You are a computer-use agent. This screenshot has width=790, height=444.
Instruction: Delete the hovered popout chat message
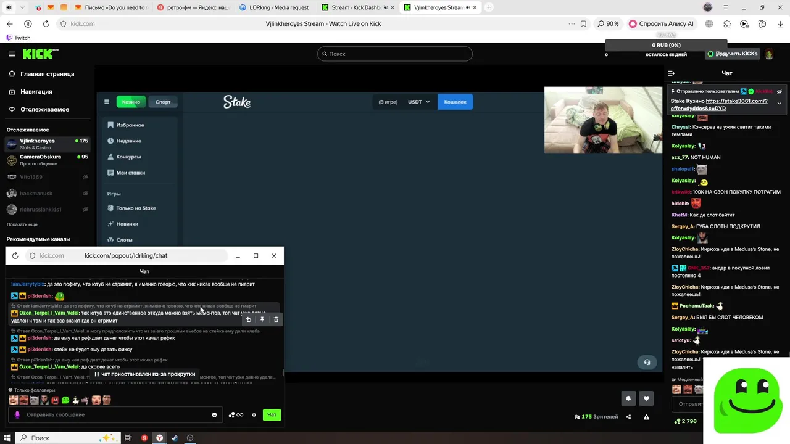point(276,319)
